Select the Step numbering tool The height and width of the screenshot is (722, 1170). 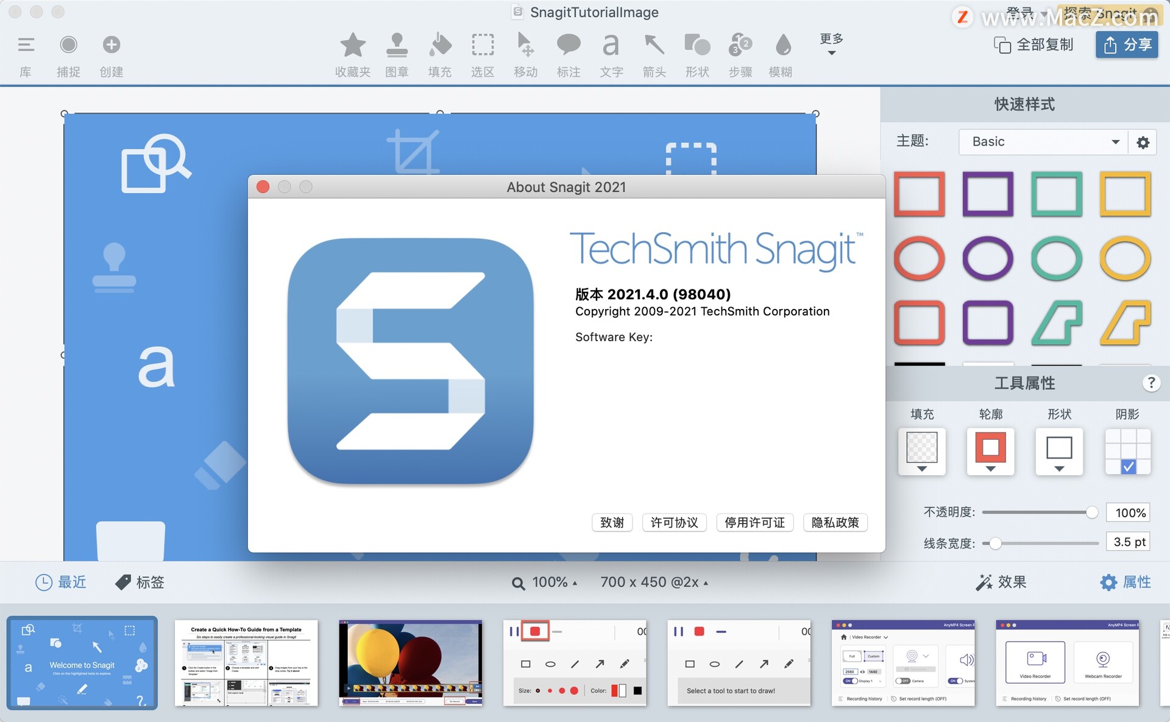coord(740,44)
